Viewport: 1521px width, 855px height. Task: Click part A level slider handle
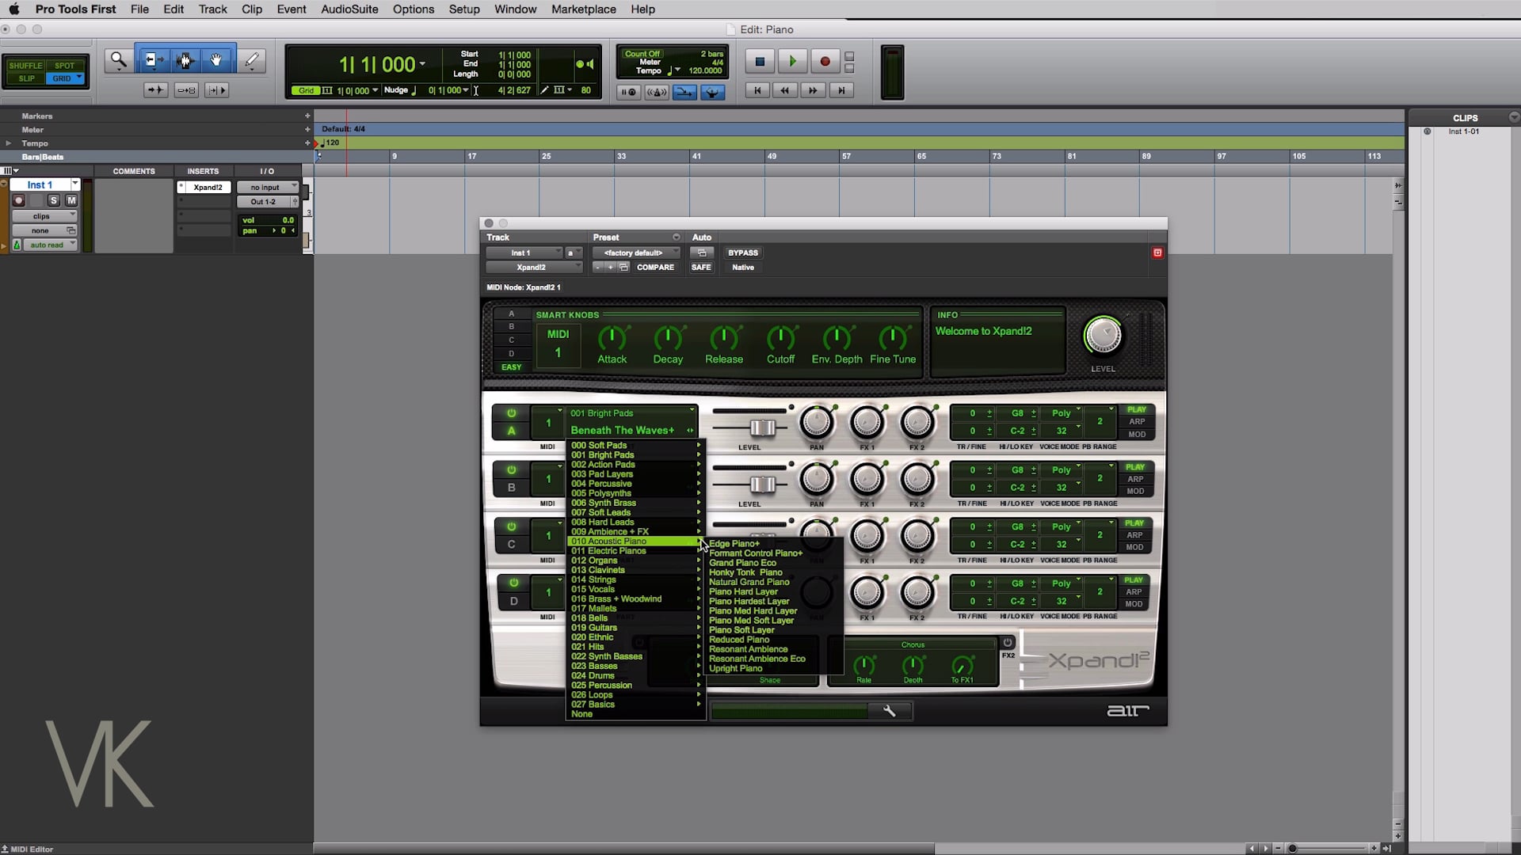[x=762, y=428]
